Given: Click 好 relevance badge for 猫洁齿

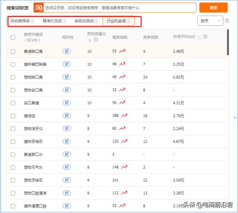Looking at the screenshot, I should point(67,116).
